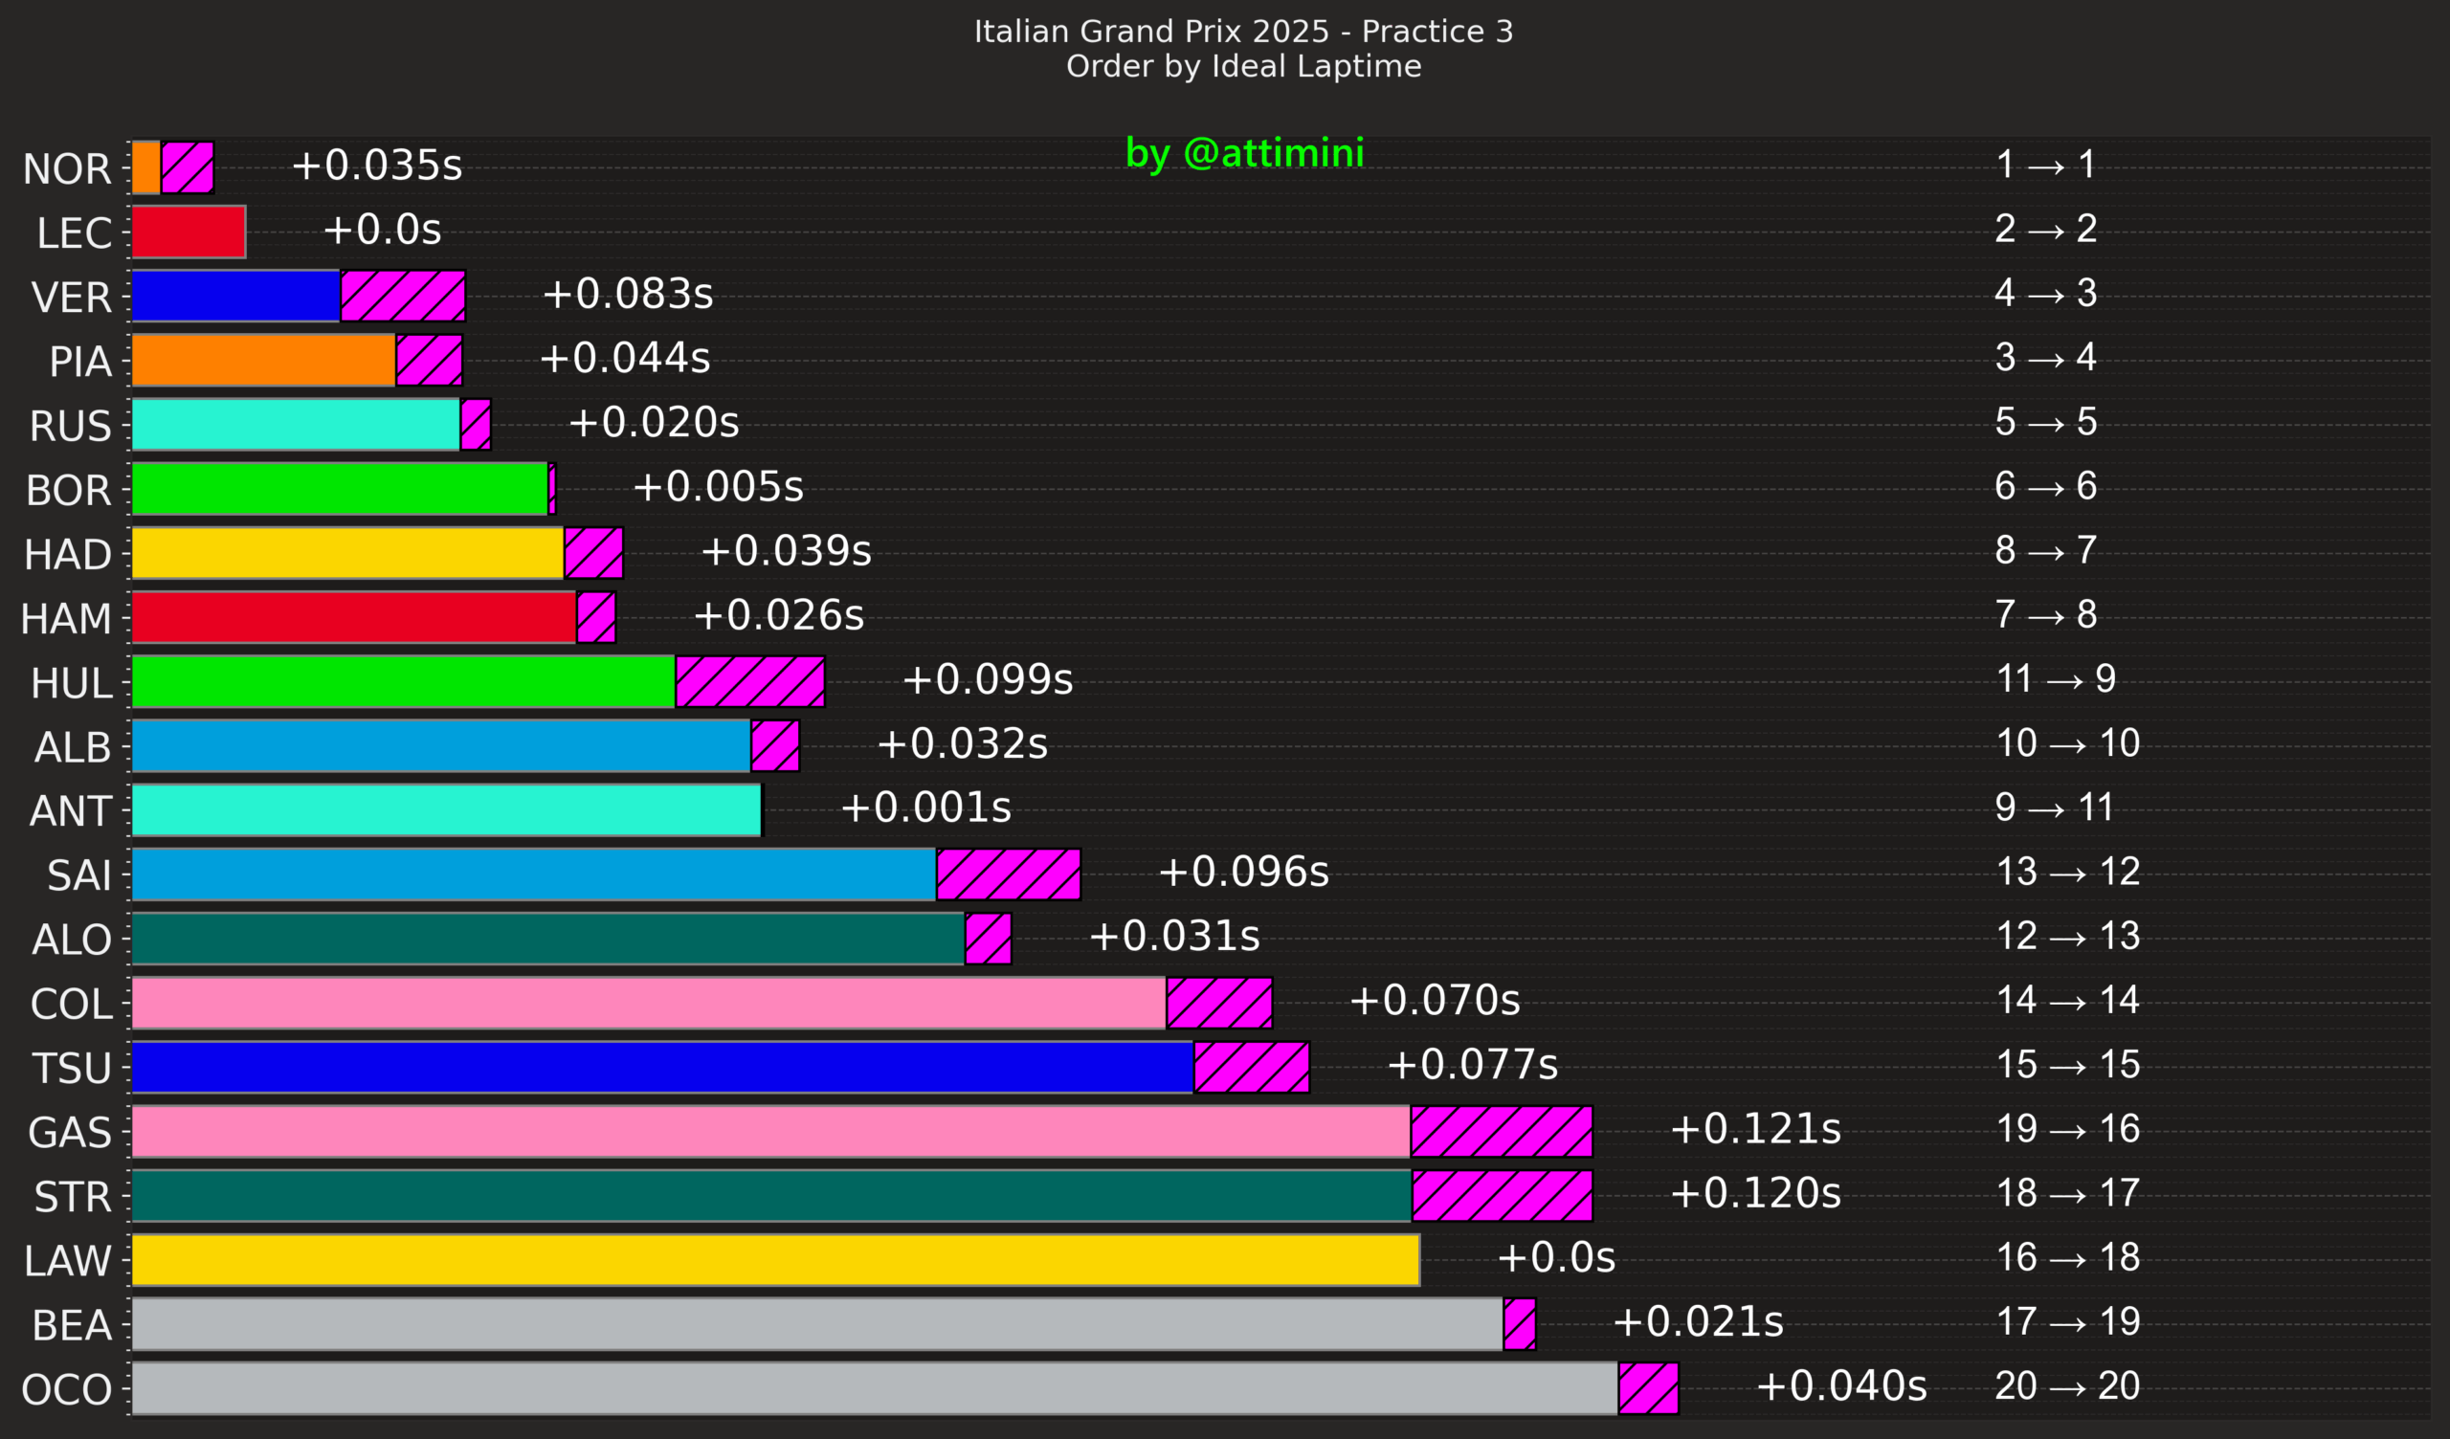Click the yellow HAD bar

(x=347, y=552)
